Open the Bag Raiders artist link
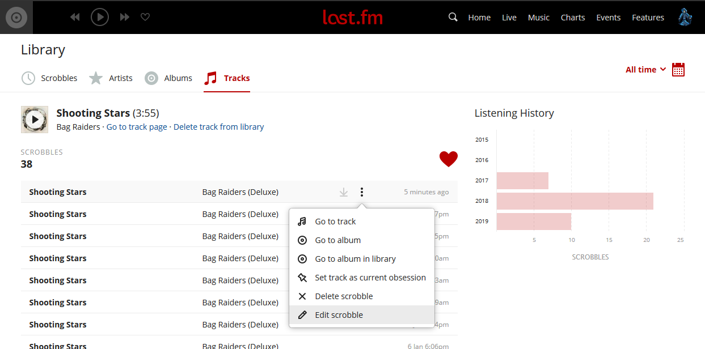 78,127
